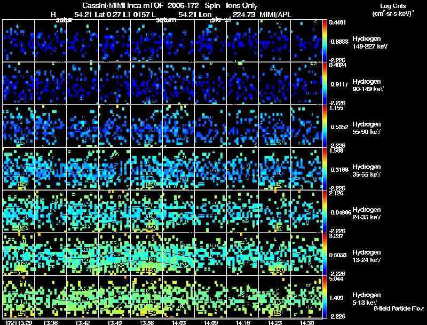The image size is (427, 325).
Task: Click the '0.4481' color scale maximum
Action: tap(337, 22)
